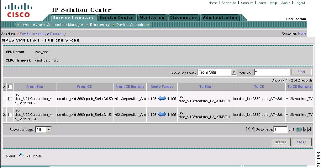The height and width of the screenshot is (168, 321).
Task: Sort by To Site column header
Action: point(205,86)
